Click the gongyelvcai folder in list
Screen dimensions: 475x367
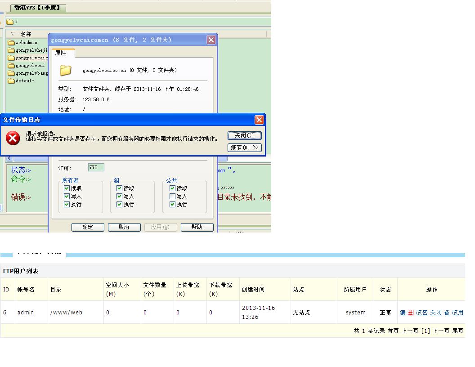(30, 66)
